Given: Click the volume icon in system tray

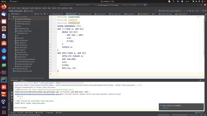Looking at the screenshot, I should click(196, 1).
